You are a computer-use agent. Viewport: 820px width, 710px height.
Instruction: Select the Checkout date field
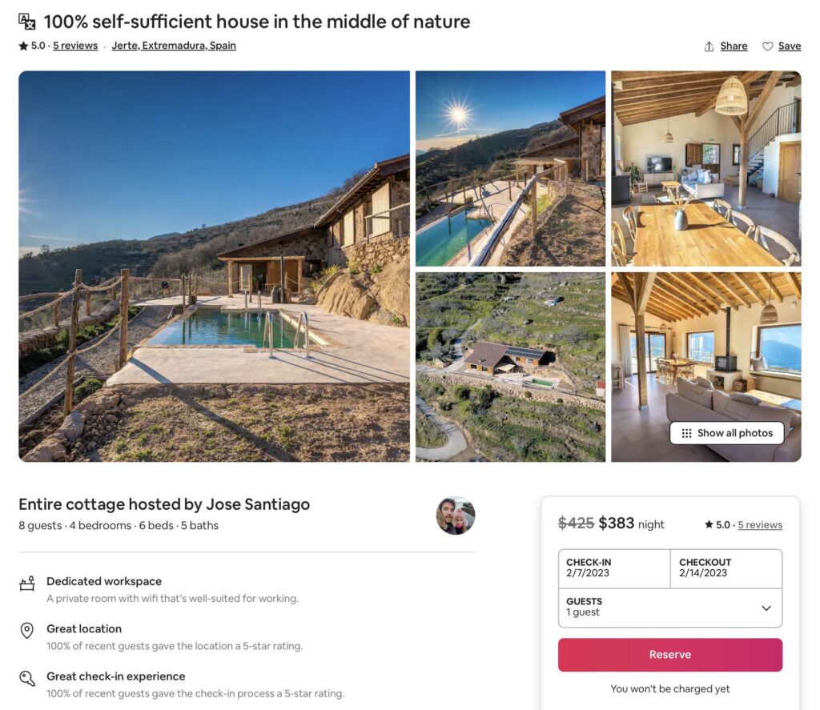[726, 568]
